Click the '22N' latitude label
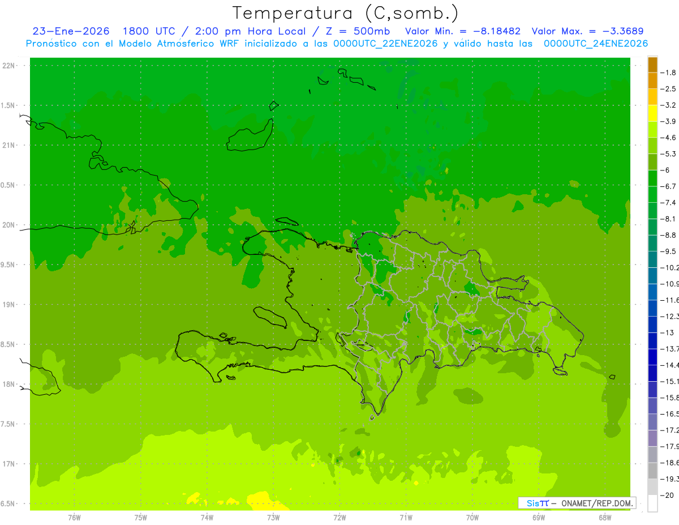This screenshot has height=525, width=679. click(10, 66)
